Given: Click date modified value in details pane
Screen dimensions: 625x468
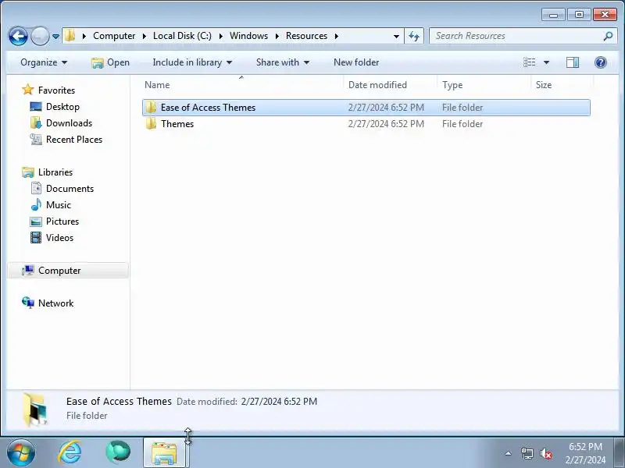Looking at the screenshot, I should pos(279,401).
